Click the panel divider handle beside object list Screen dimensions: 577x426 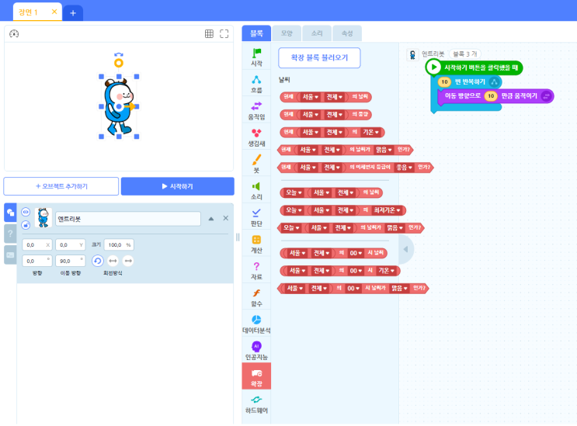[238, 237]
